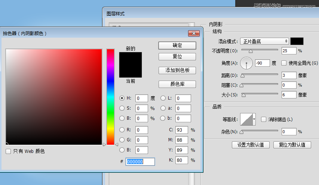Click the vertical hue spectrum slider

110,96
